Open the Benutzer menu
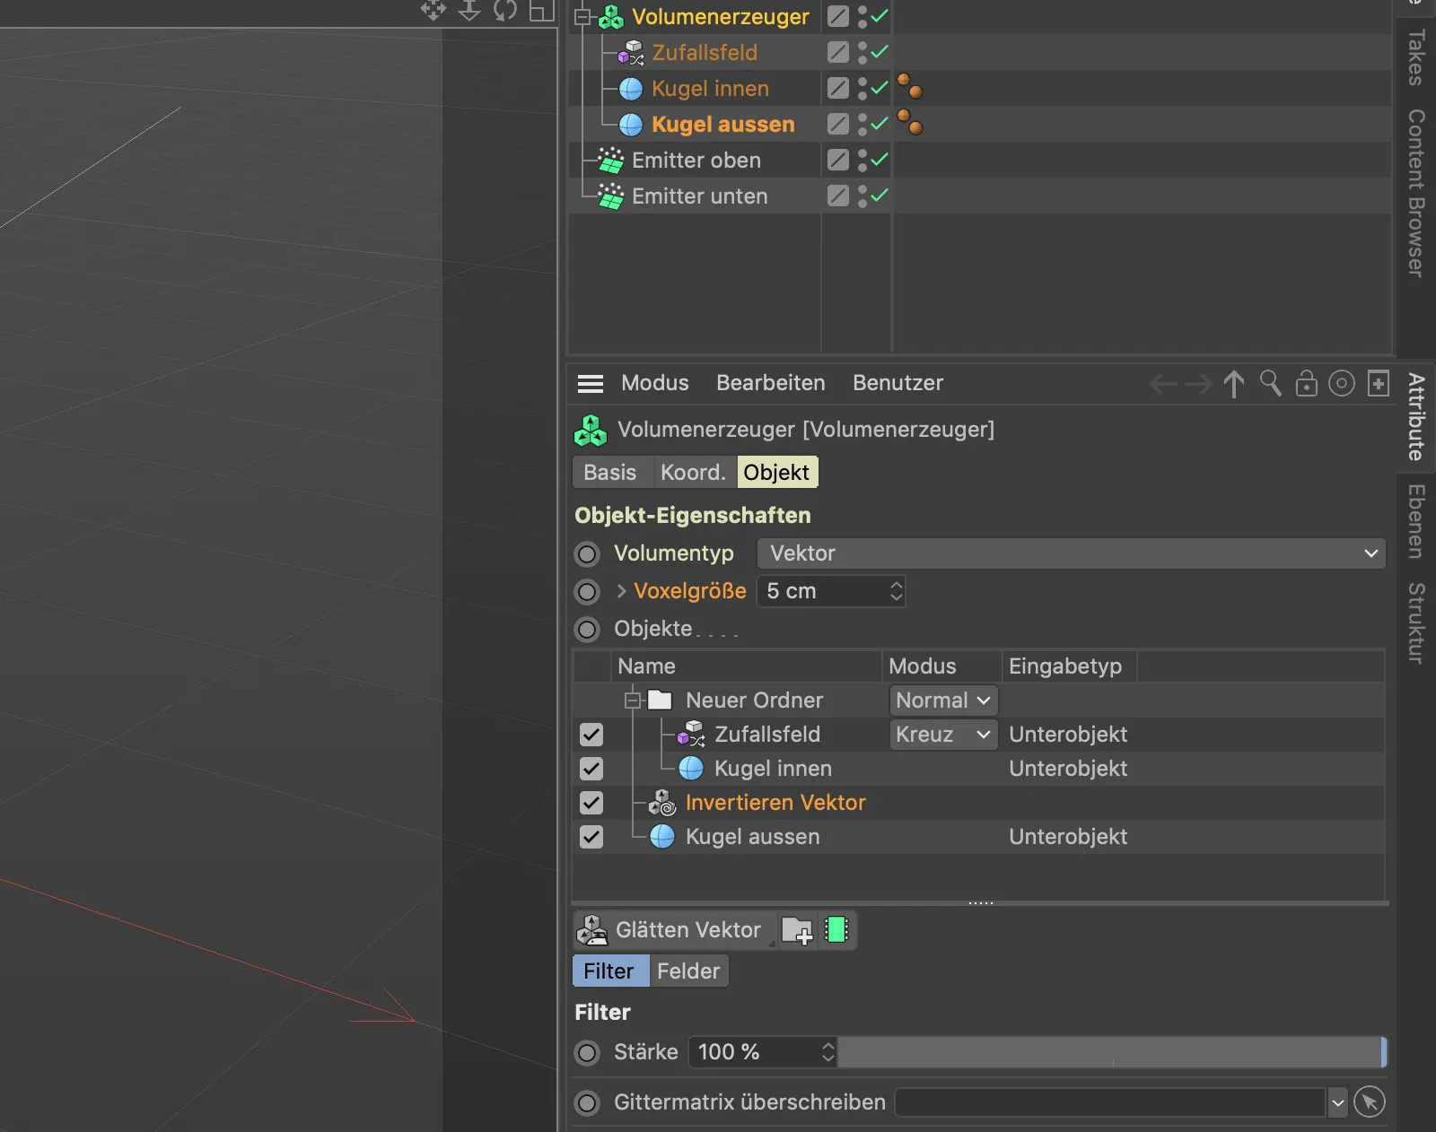Viewport: 1436px width, 1132px height. (x=897, y=383)
